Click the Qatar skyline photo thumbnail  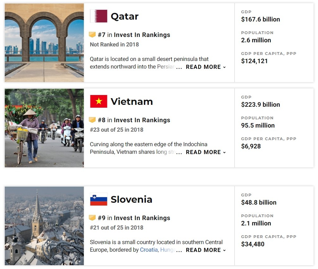pyautogui.click(x=44, y=43)
